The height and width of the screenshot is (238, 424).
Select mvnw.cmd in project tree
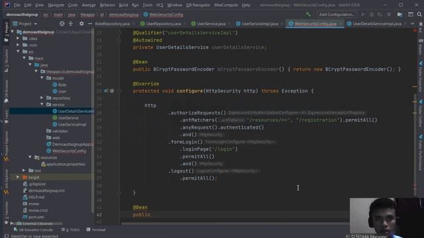(x=38, y=210)
